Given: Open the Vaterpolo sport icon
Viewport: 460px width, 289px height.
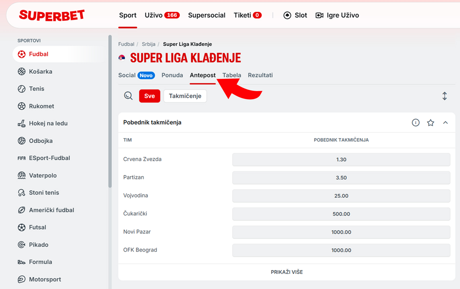Looking at the screenshot, I should click(x=21, y=175).
